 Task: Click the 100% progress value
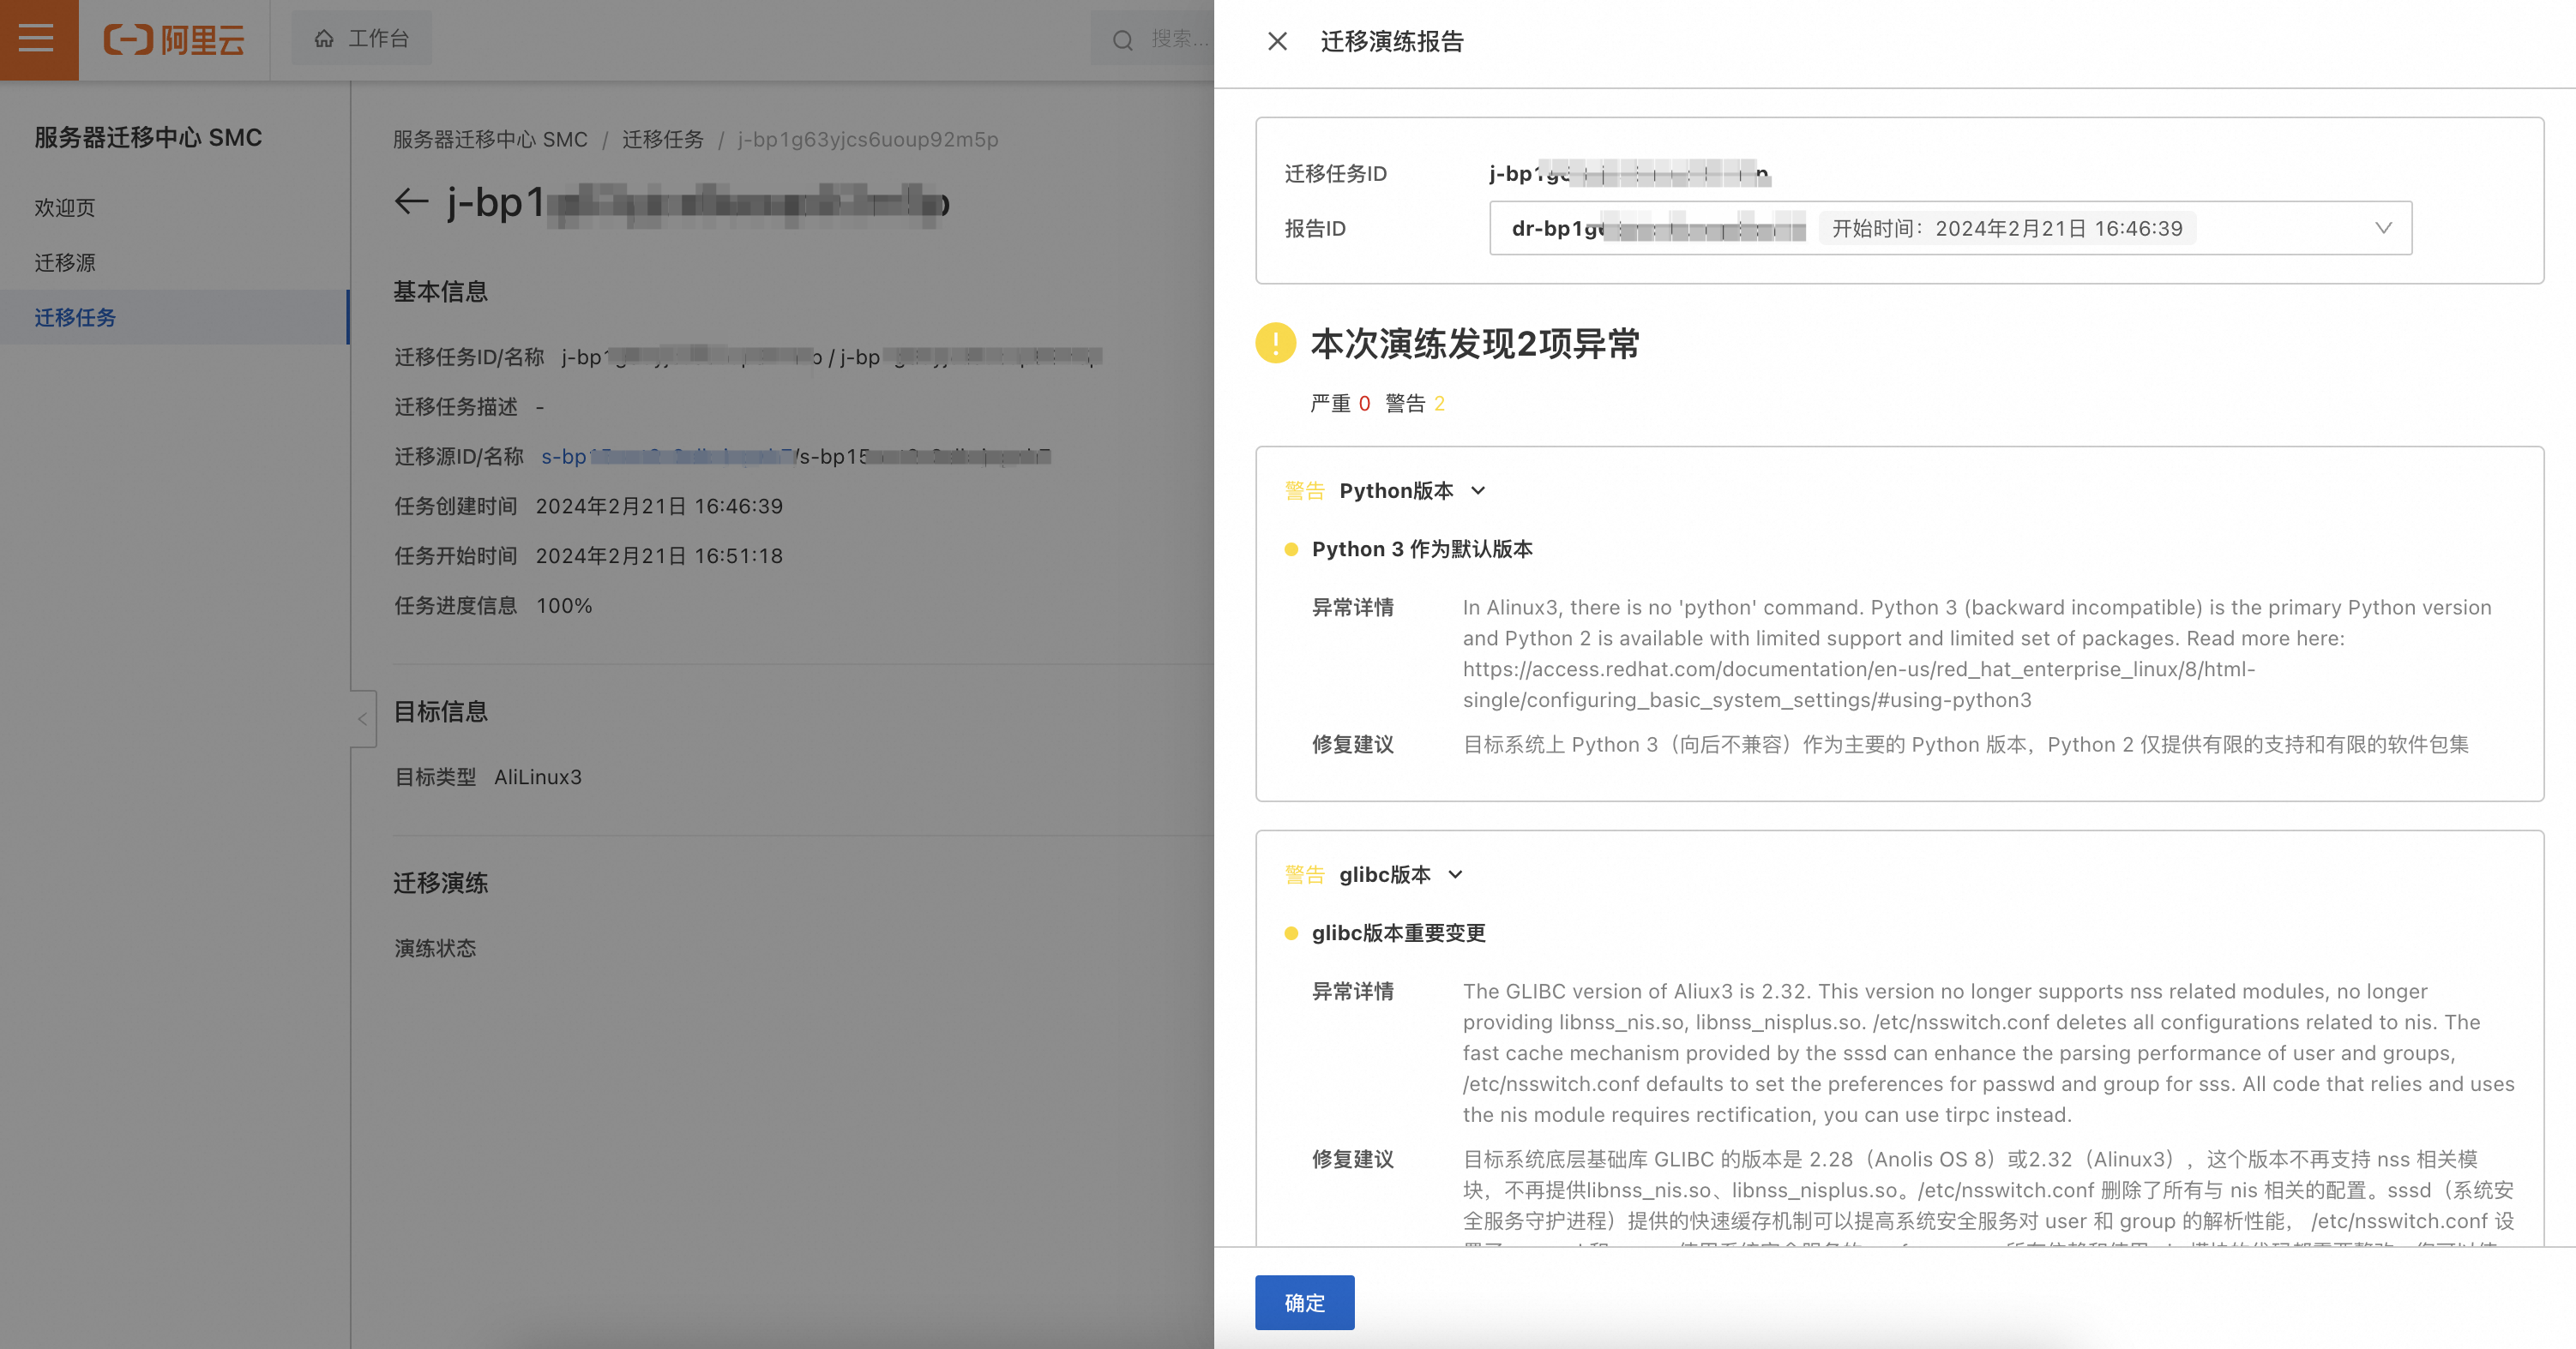pyautogui.click(x=564, y=607)
